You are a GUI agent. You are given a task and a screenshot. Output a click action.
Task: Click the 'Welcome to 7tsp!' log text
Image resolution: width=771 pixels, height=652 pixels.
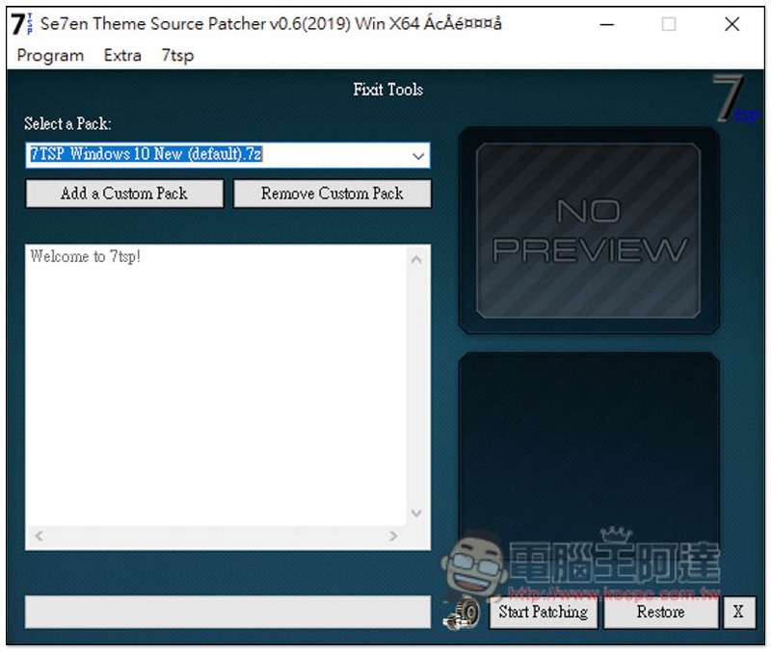click(x=86, y=256)
